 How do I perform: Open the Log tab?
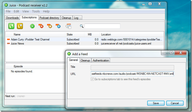pyautogui.click(x=77, y=18)
